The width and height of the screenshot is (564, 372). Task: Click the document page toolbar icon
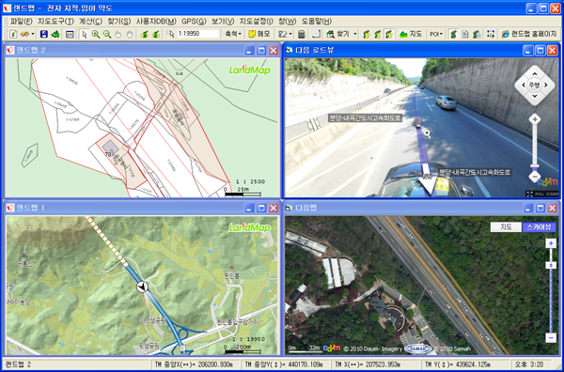465,34
